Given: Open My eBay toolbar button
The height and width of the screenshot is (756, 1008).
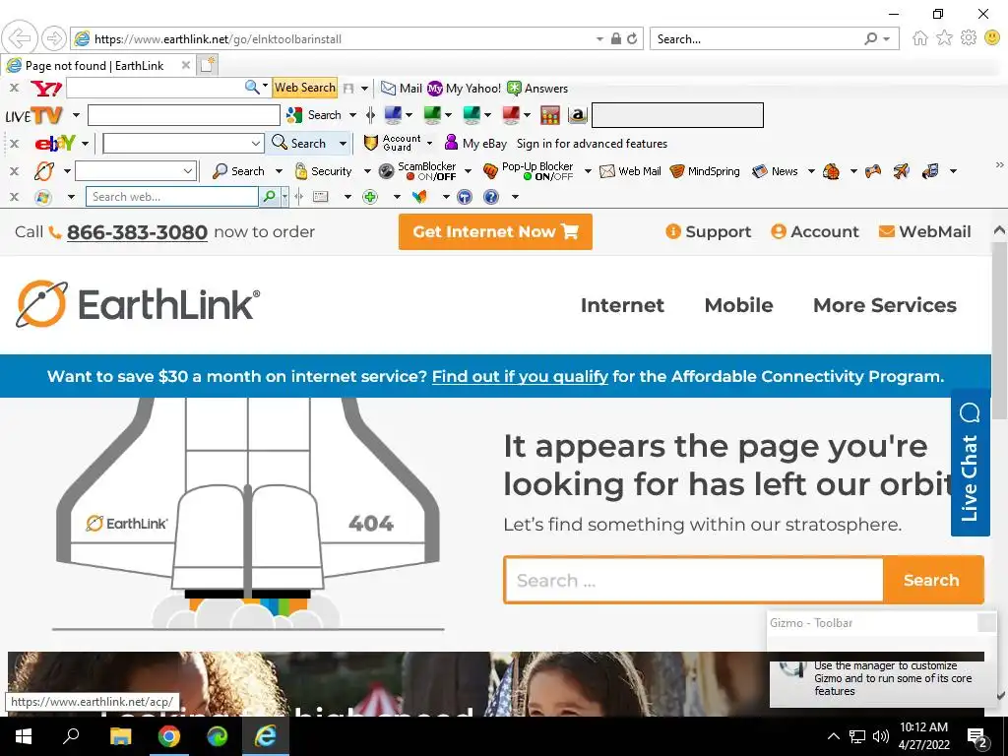Looking at the screenshot, I should (475, 144).
